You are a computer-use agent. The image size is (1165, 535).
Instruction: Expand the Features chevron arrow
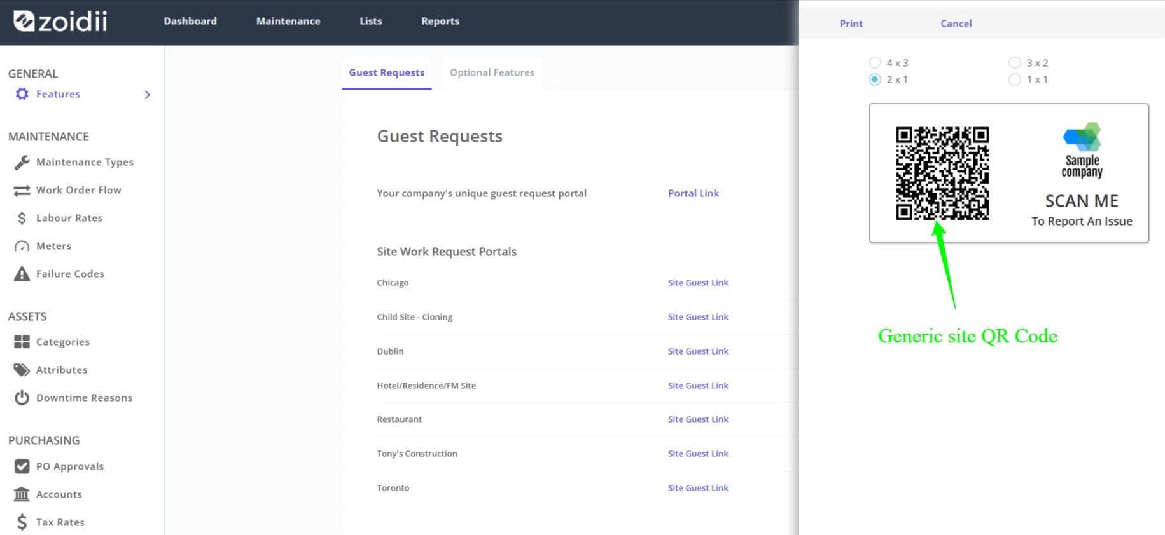click(148, 95)
